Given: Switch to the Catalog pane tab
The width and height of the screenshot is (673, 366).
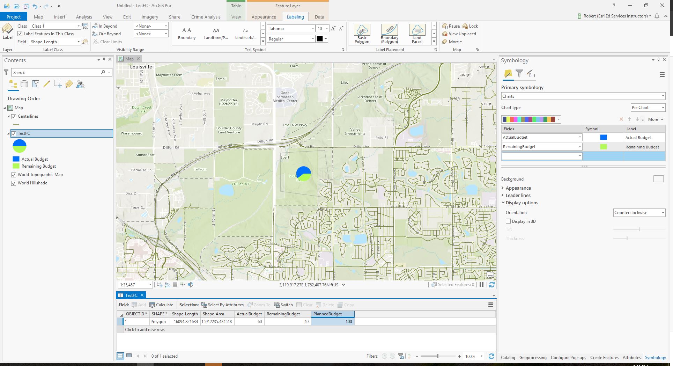Looking at the screenshot, I should point(508,357).
